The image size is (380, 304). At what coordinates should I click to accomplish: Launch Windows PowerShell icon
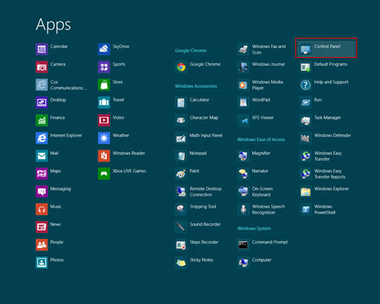coord(306,209)
